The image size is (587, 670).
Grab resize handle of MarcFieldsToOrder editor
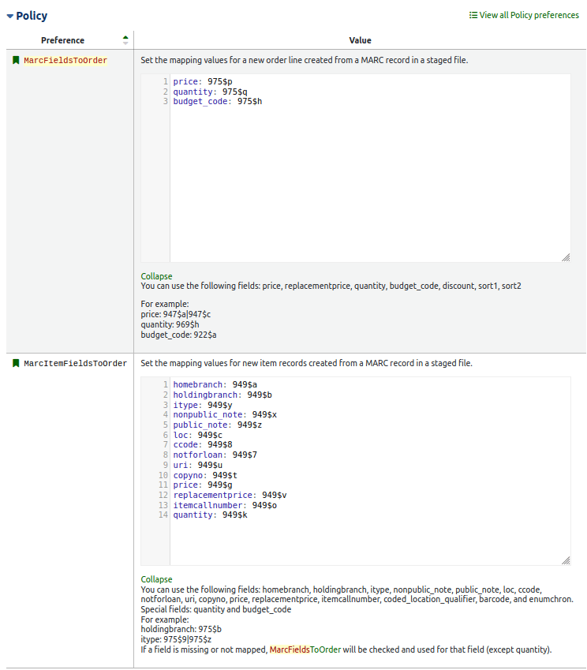tap(566, 257)
